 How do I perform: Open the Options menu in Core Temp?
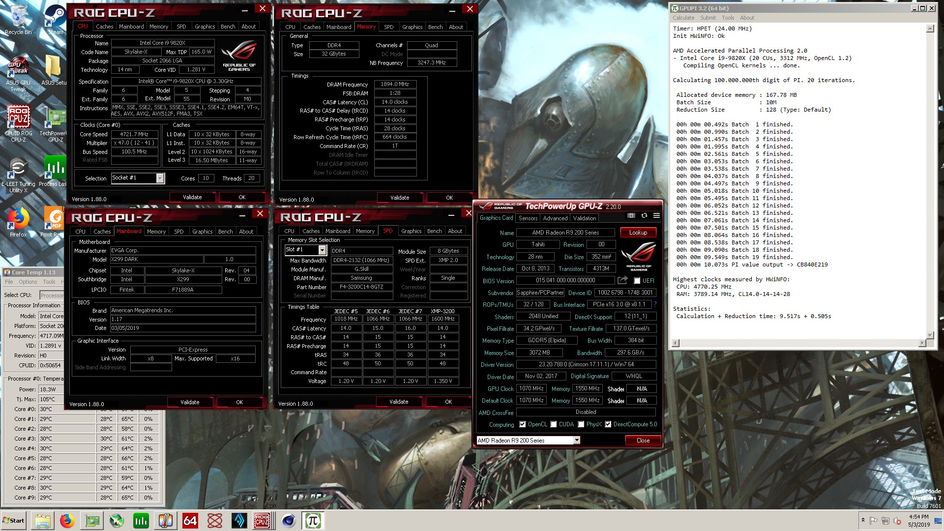(28, 282)
